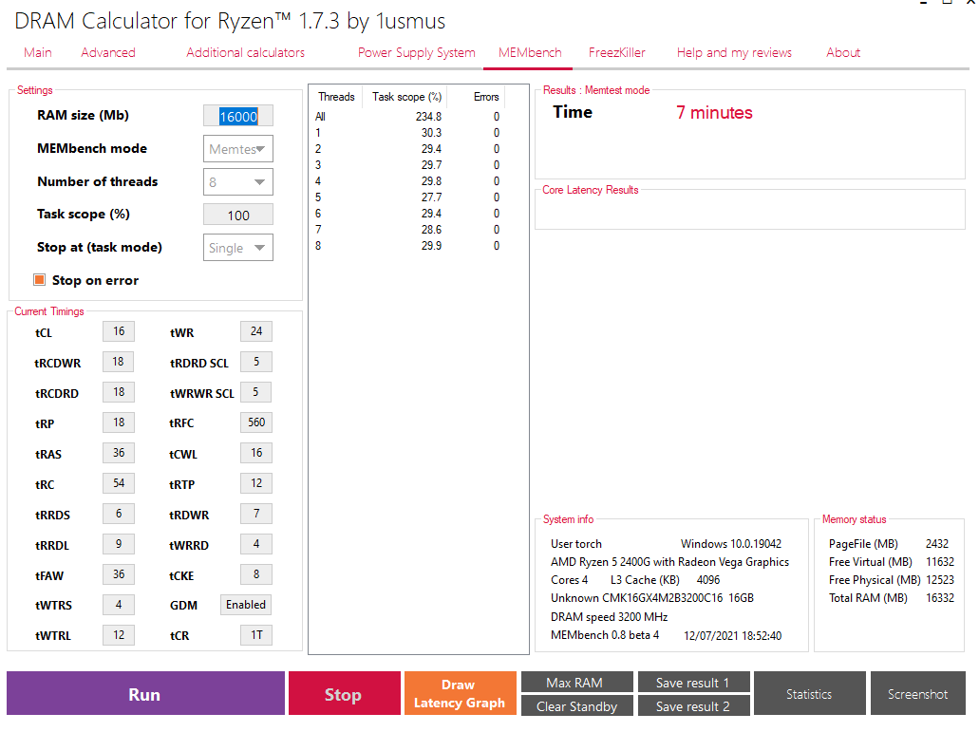Click the DRAM speed 3200 MHz text
Image resolution: width=979 pixels, height=732 pixels.
[x=609, y=616]
